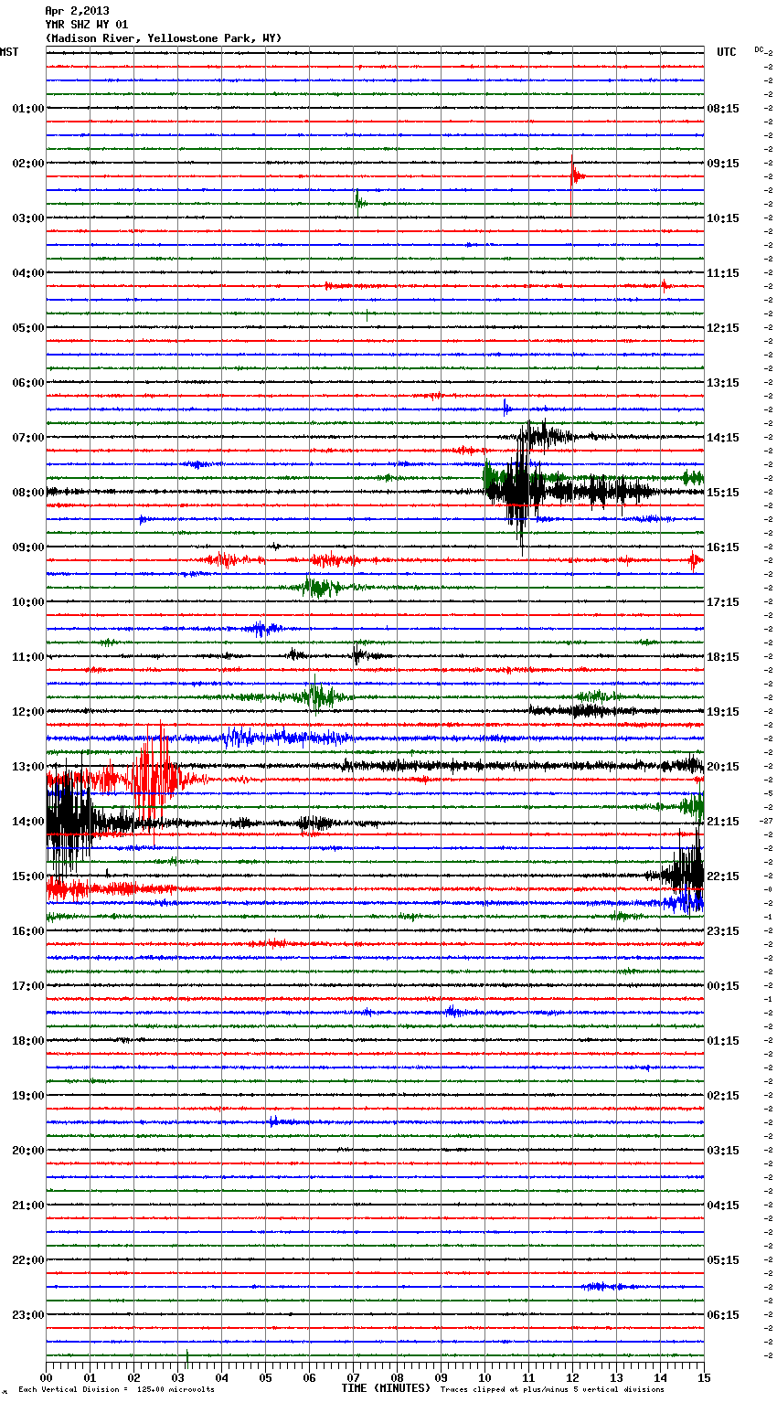Click the "04:15" UTC time label
Screen dimensions: 777x1402
pos(723,1206)
